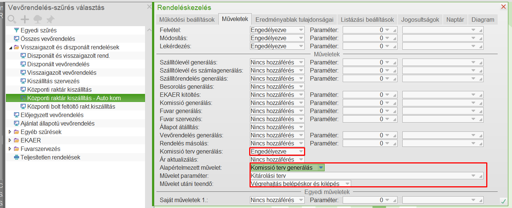
Task: Click the pin panel icon
Action: 50,19
